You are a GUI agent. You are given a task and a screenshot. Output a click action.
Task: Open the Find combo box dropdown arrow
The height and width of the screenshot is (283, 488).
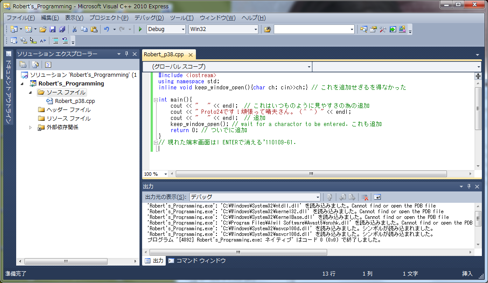[x=352, y=29]
